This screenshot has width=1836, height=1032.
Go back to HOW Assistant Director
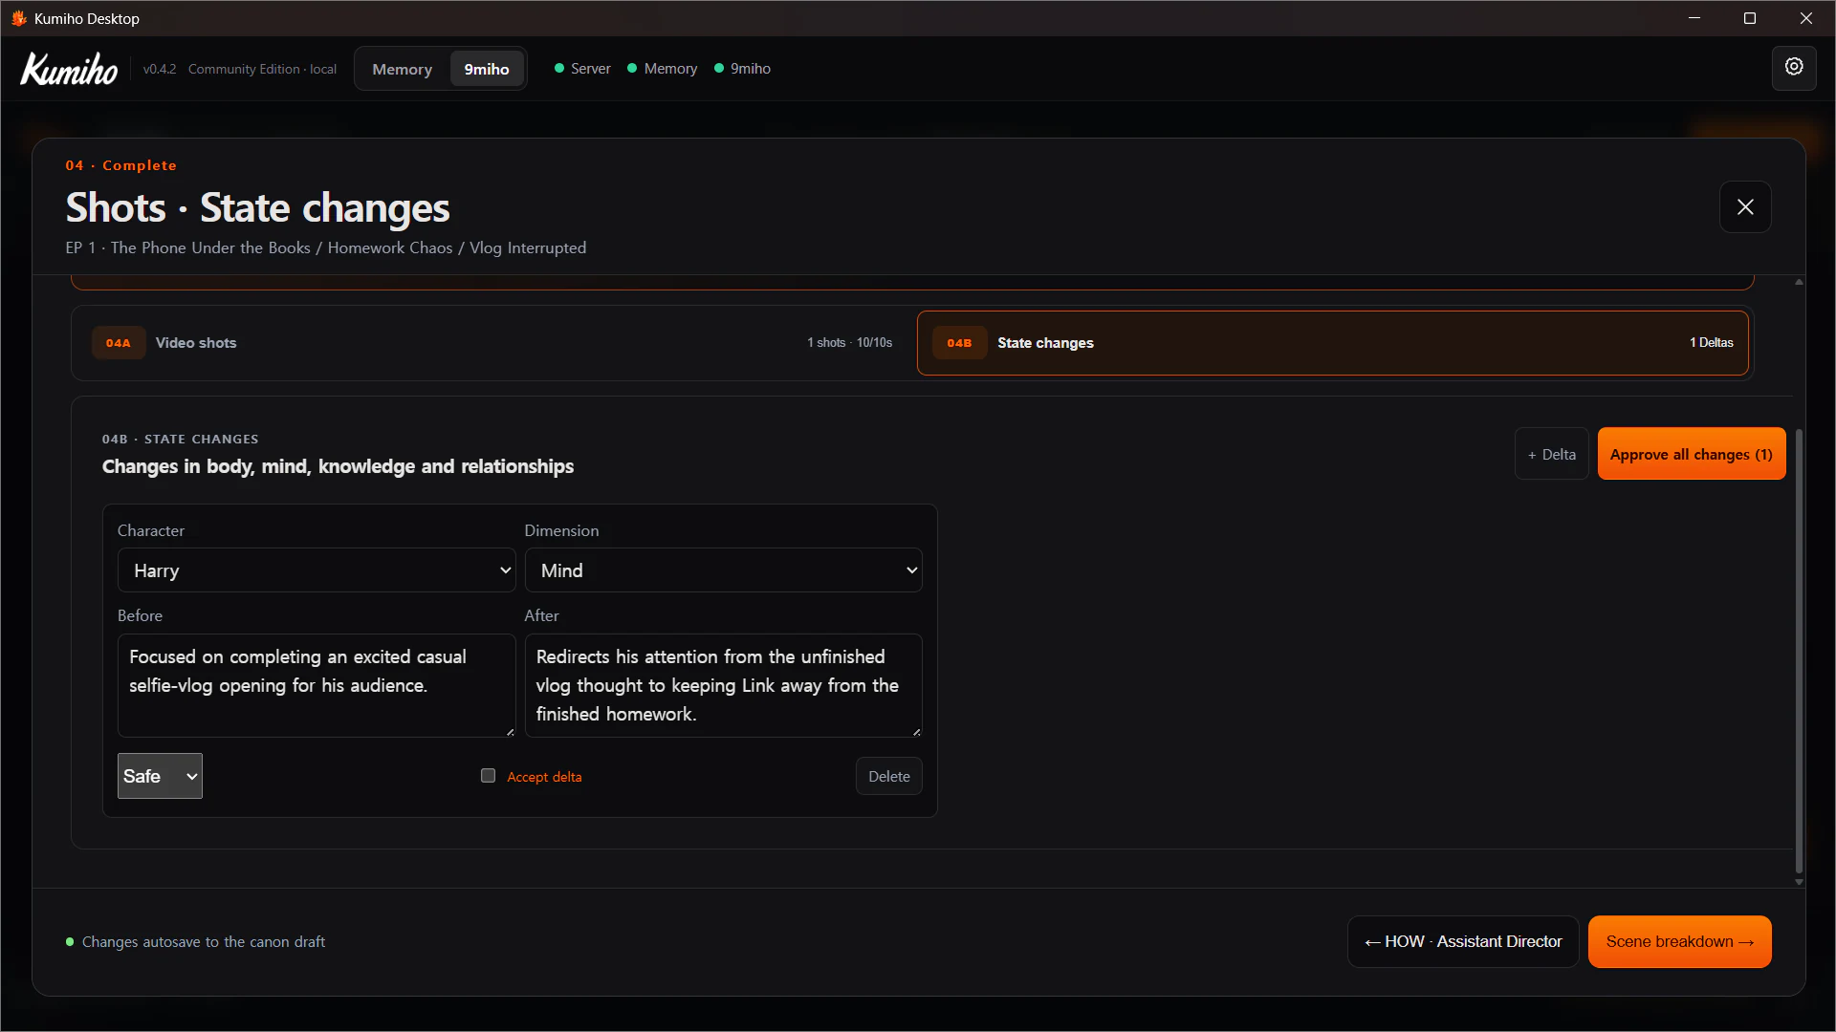click(1463, 942)
